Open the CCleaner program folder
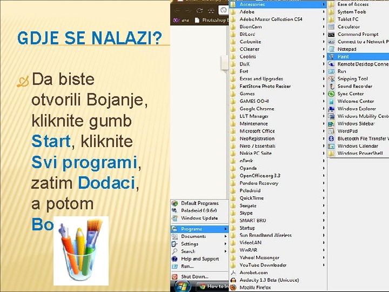Viewport: 389px width, 292px height. click(x=277, y=49)
